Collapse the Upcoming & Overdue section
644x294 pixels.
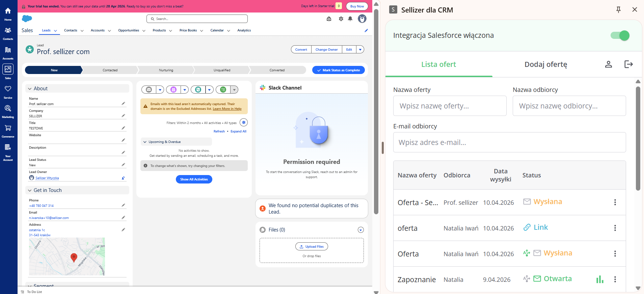point(145,142)
